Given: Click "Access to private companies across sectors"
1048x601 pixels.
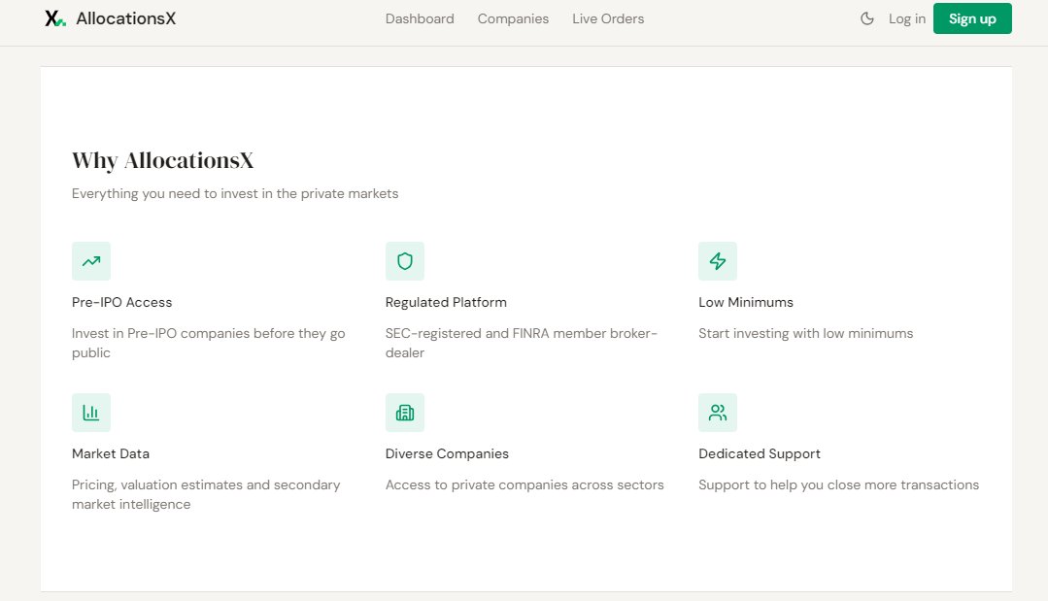Looking at the screenshot, I should click(524, 484).
